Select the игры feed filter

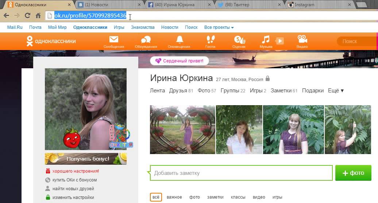(x=277, y=197)
